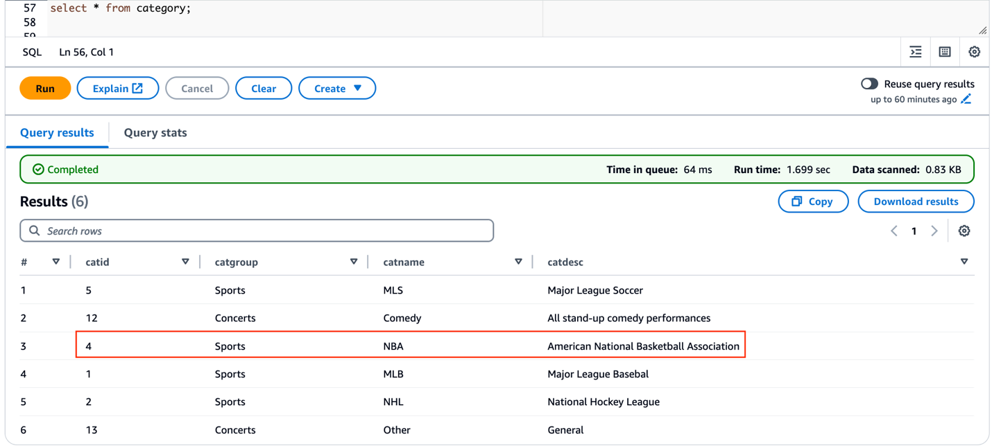Copy the query results
Screen dimensions: 992x448
(813, 201)
